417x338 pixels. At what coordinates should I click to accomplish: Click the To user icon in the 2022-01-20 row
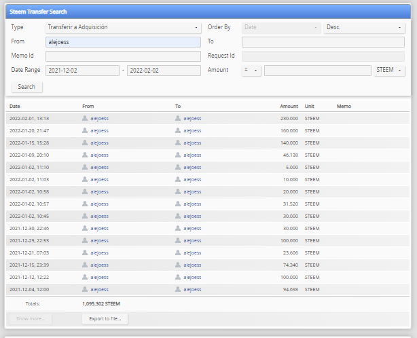pyautogui.click(x=178, y=130)
